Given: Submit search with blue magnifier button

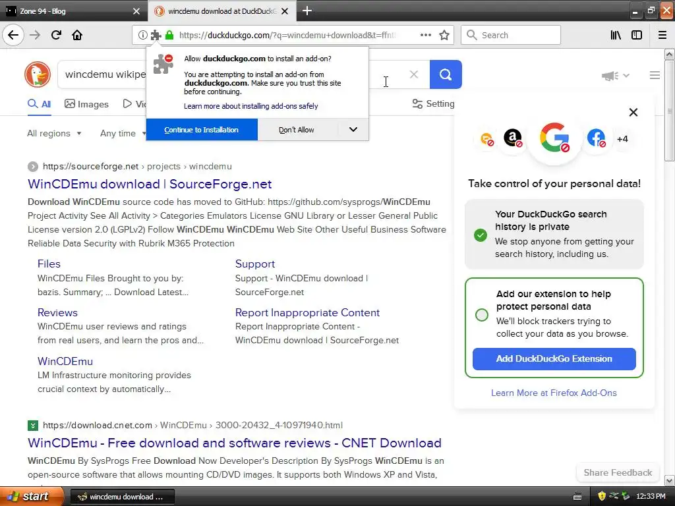Looking at the screenshot, I should click(446, 74).
